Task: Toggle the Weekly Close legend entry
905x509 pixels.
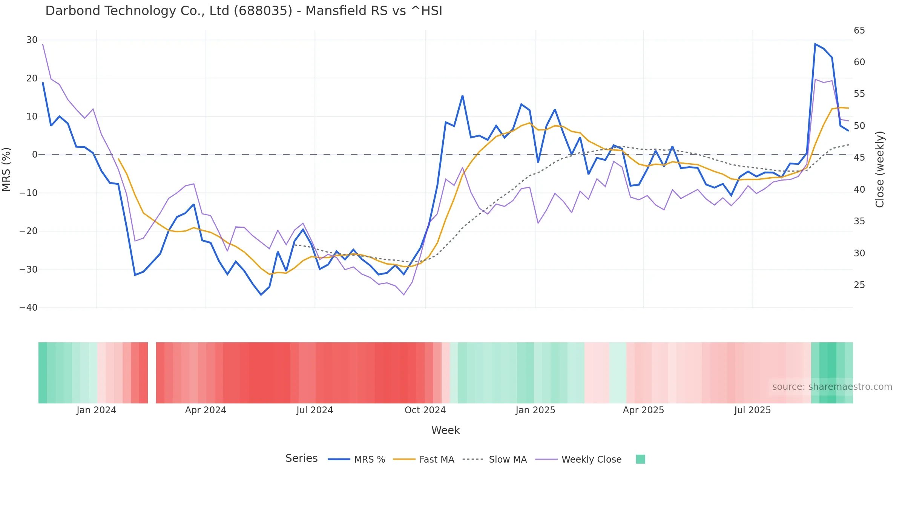Action: pyautogui.click(x=578, y=459)
